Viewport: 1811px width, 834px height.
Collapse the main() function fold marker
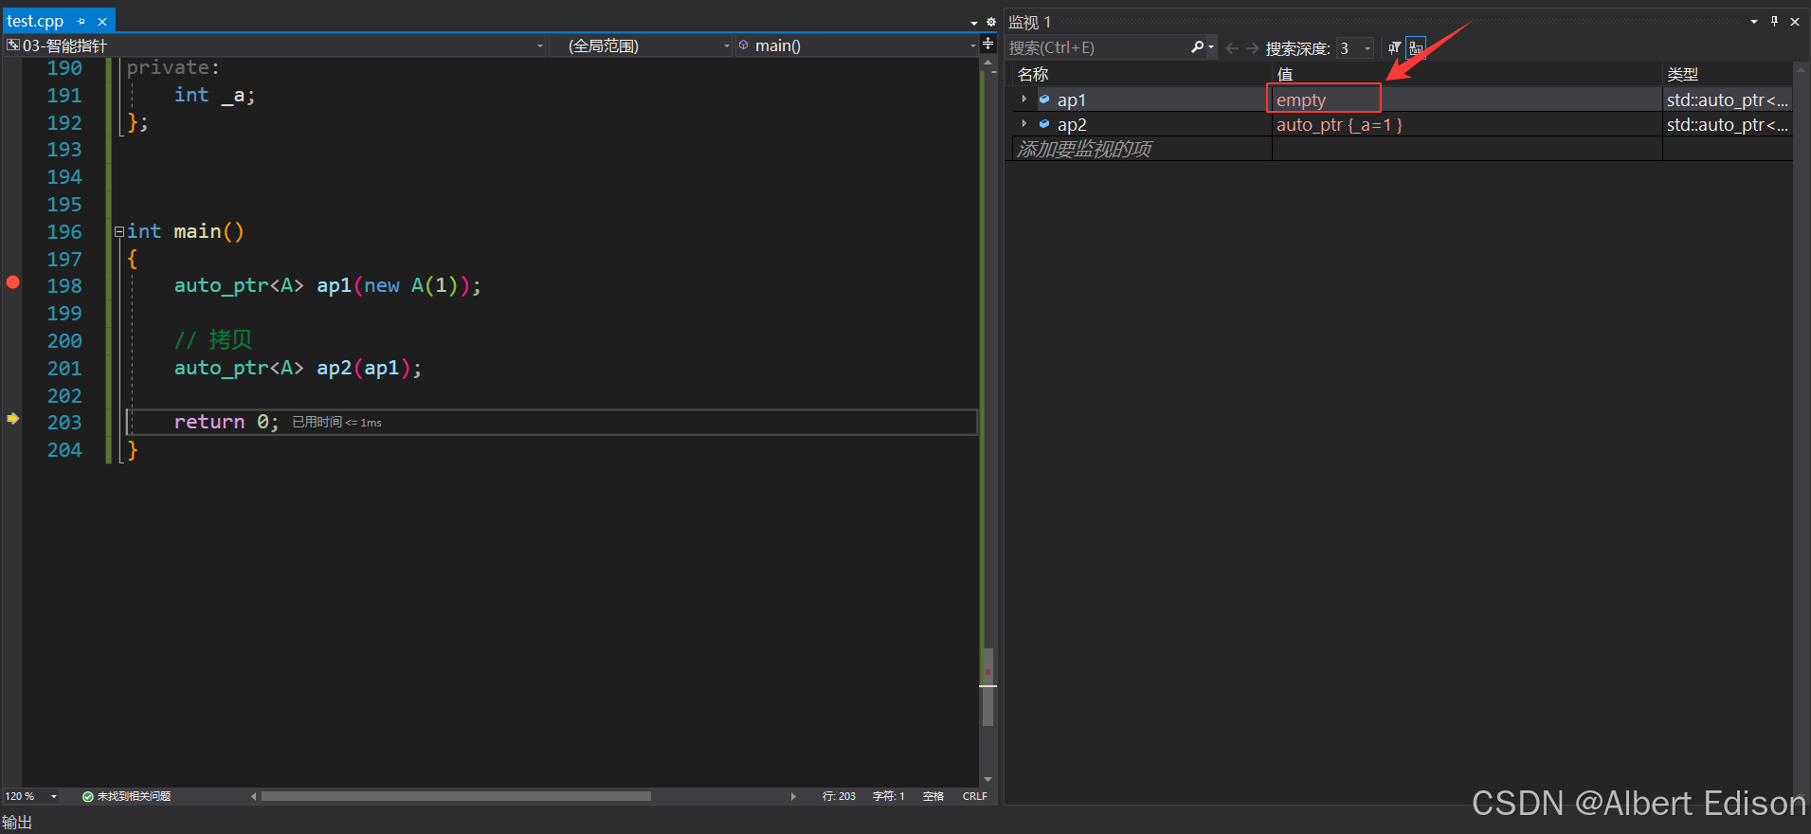[x=119, y=231]
